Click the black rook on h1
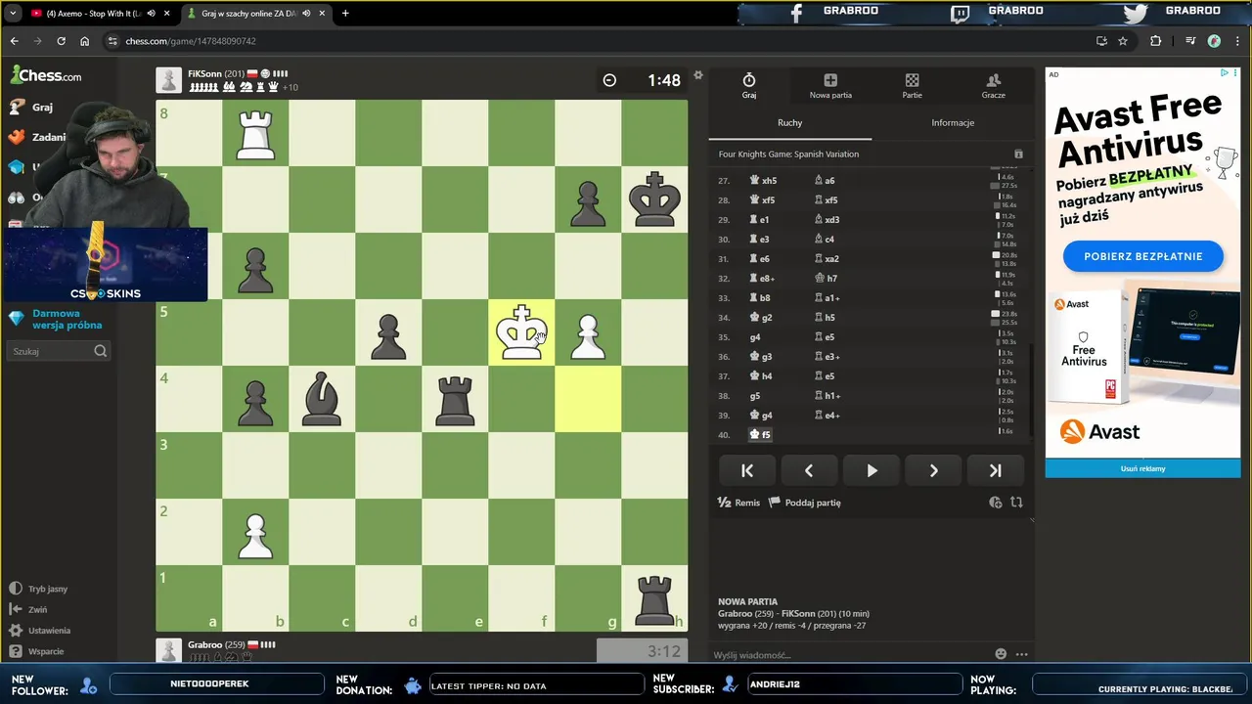The image size is (1252, 704). 654,598
